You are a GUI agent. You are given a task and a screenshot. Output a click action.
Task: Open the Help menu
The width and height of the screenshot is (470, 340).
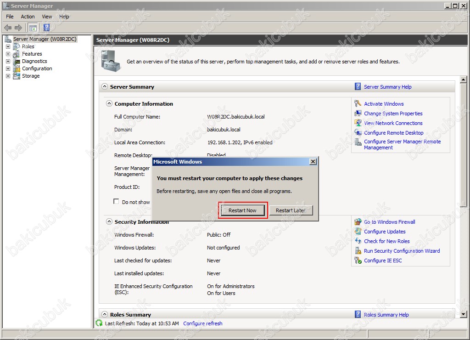tap(64, 17)
